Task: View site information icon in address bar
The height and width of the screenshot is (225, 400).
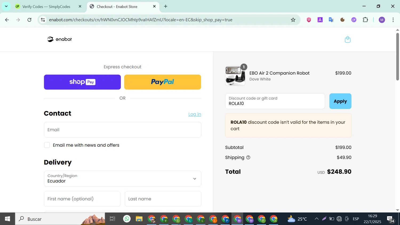Action: [43, 20]
